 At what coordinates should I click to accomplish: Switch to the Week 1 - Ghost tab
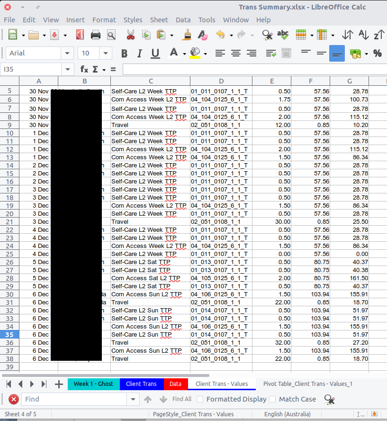[93, 384]
